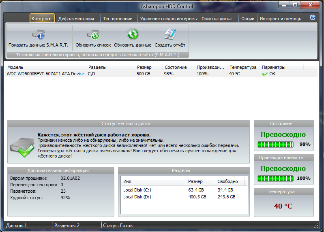The width and height of the screenshot is (324, 232).
Task: Sort by the Параметры column header
Action: coord(281,67)
